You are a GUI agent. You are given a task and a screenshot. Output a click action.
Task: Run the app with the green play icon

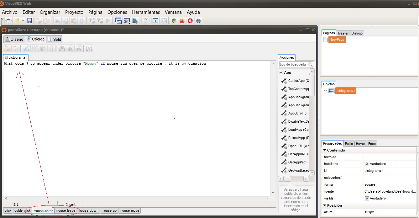coord(155,21)
